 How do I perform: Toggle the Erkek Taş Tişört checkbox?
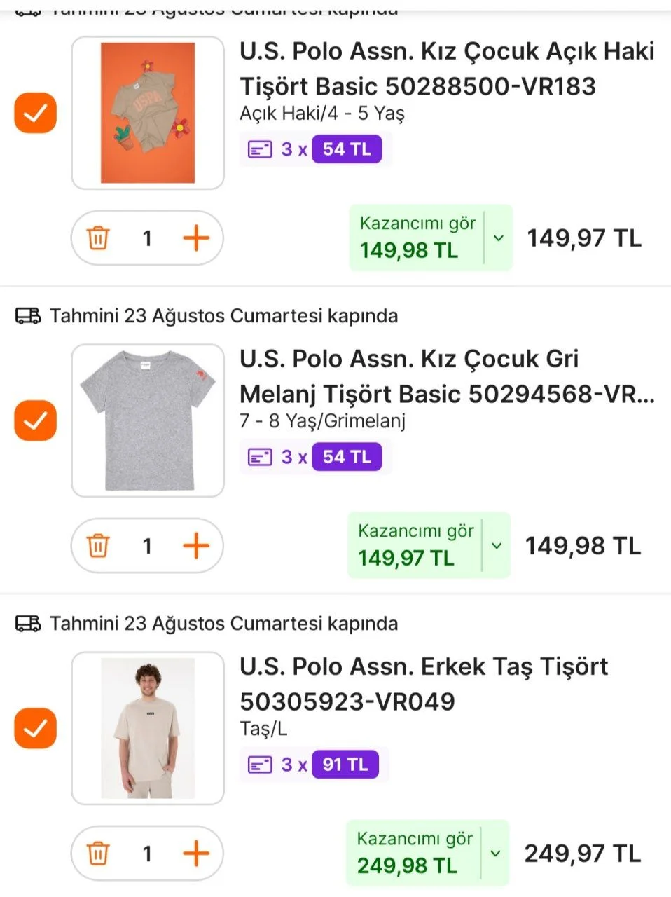click(x=35, y=728)
